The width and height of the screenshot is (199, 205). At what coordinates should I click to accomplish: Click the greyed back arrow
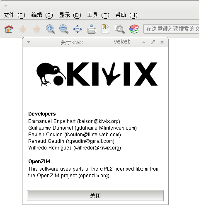[23, 29]
